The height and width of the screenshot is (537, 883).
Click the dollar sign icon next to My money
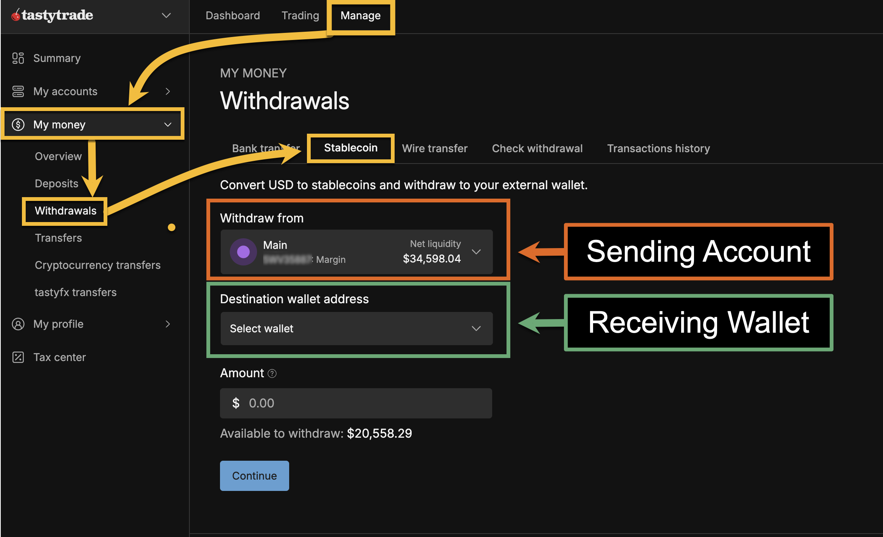point(17,124)
